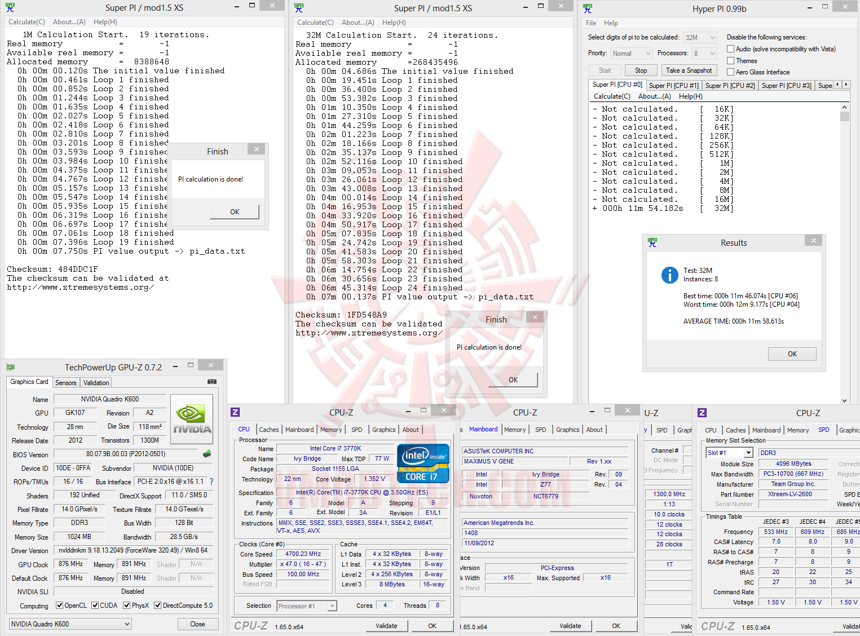Toggle the Audio service checkbox in Hyper PI
Image resolution: width=860 pixels, height=636 pixels.
click(x=730, y=49)
